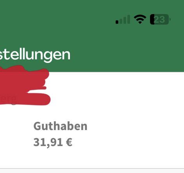Tap the faded signal bars next to Wi-Fi
The image size is (184, 173).
(x=125, y=20)
